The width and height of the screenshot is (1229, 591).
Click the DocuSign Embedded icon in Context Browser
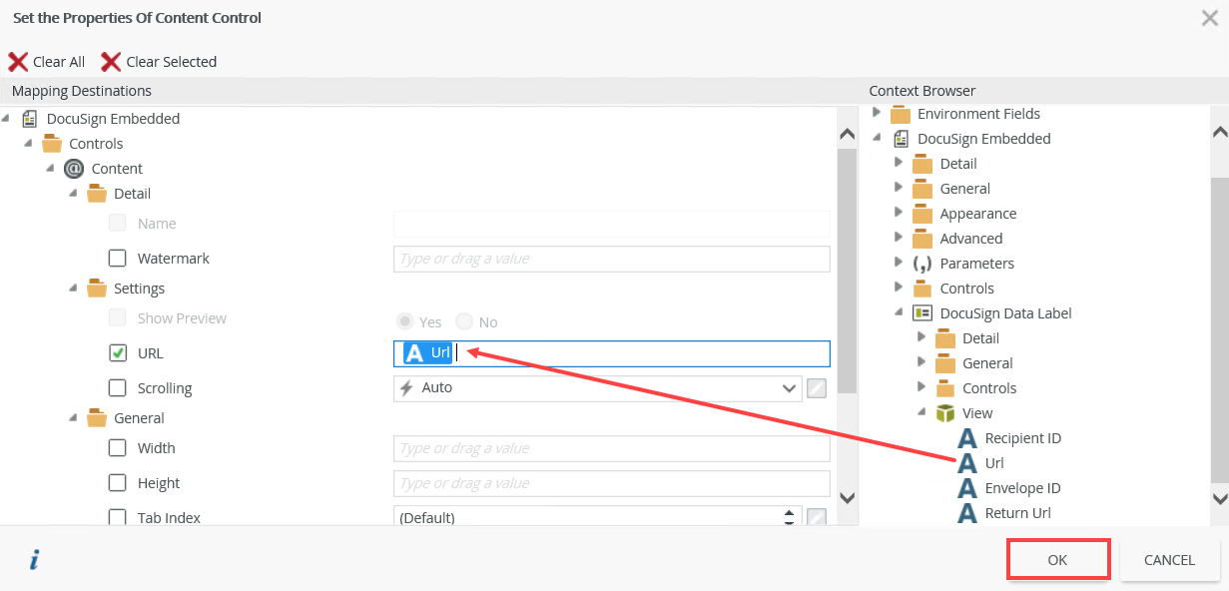coord(901,139)
